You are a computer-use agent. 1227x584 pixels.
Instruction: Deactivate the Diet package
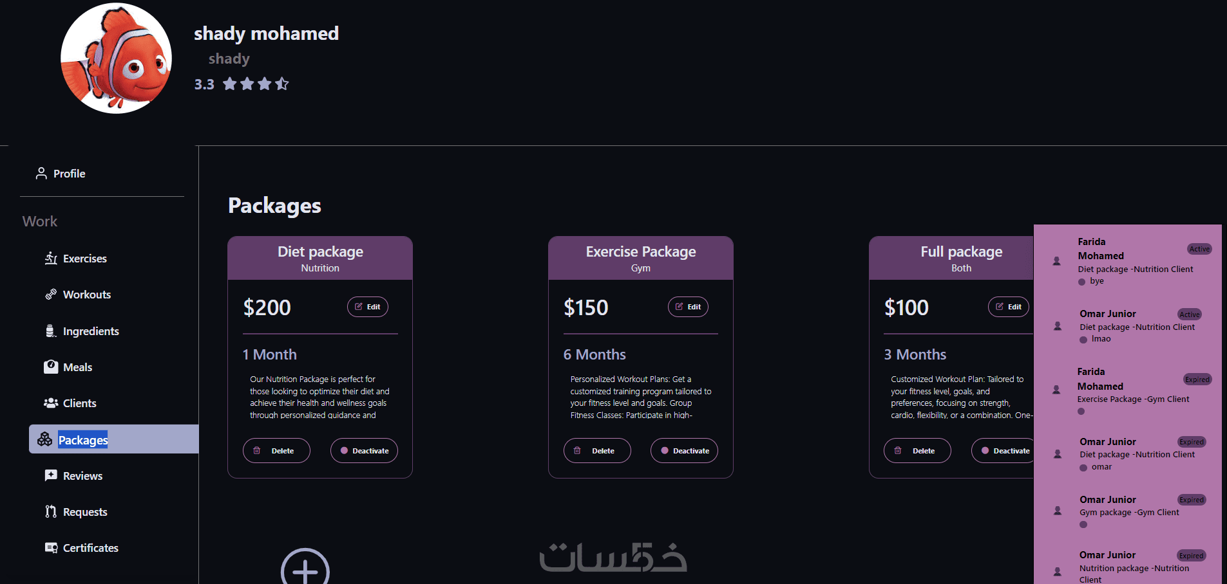364,451
